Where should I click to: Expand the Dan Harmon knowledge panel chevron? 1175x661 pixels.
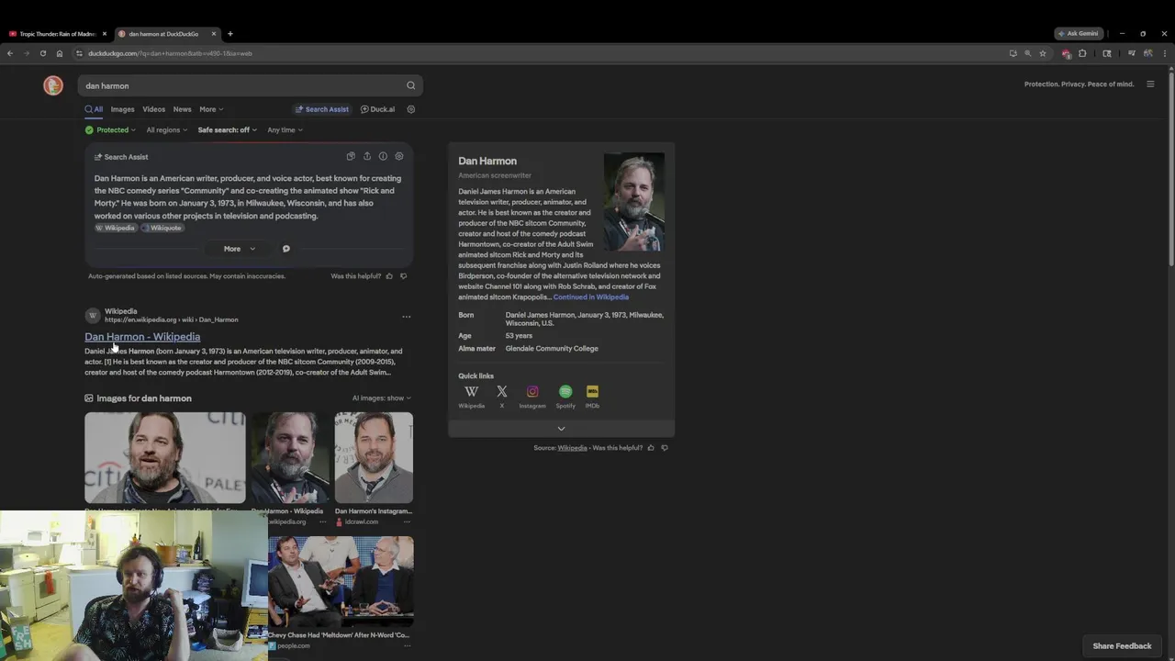pos(561,428)
